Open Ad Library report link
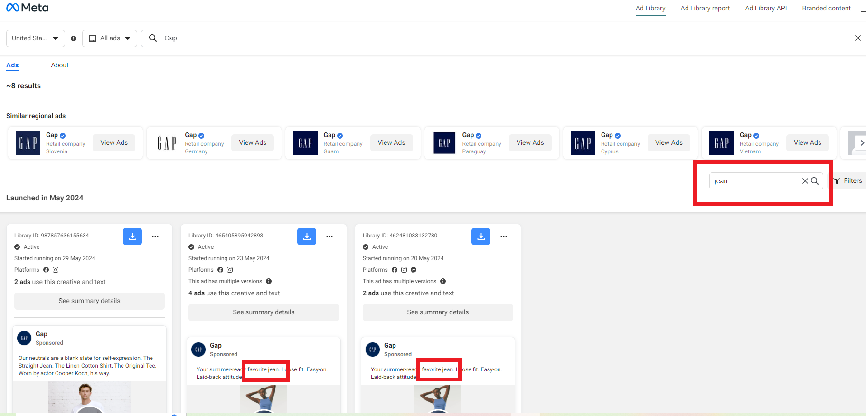Image resolution: width=866 pixels, height=416 pixels. (x=705, y=9)
